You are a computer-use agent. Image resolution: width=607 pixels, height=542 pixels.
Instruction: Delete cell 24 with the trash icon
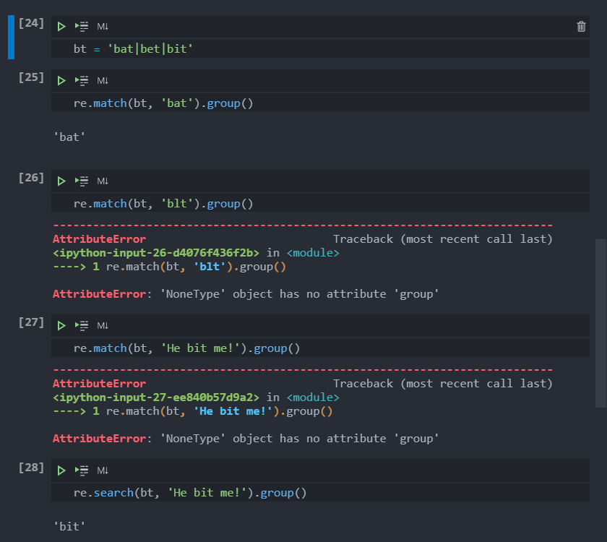pos(581,26)
